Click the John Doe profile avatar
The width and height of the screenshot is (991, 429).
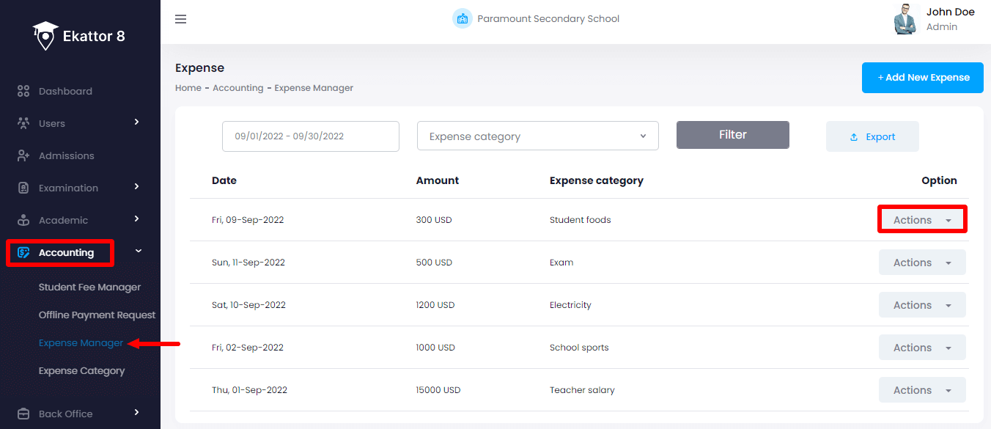tap(906, 19)
